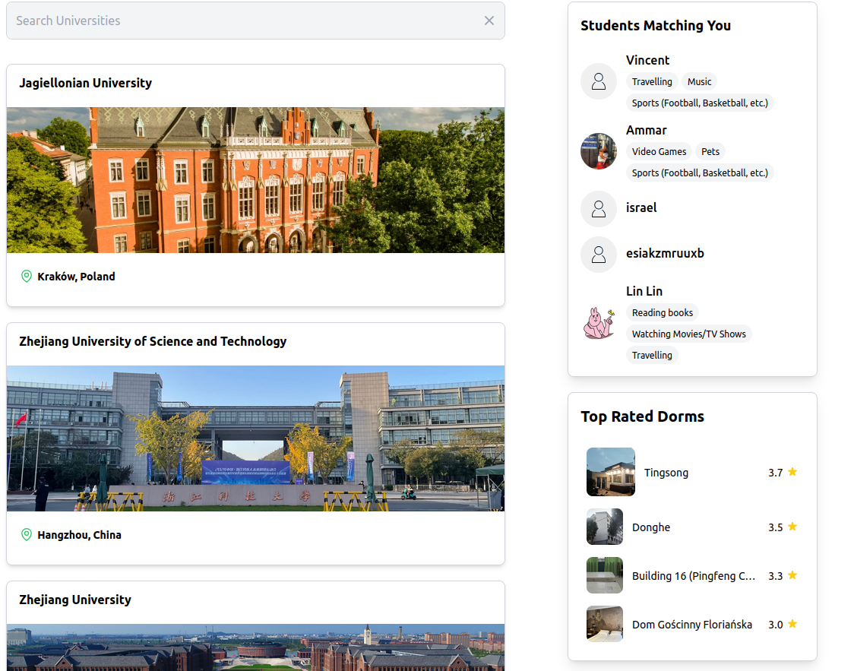Select Lin Lin's Reading books tag
Viewport: 854px width, 671px height.
(x=663, y=312)
